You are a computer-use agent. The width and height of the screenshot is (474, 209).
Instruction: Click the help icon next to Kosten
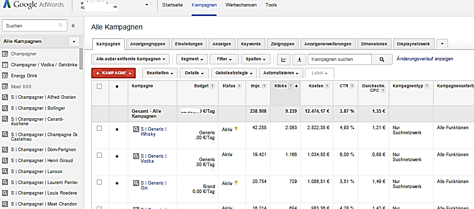point(327,86)
